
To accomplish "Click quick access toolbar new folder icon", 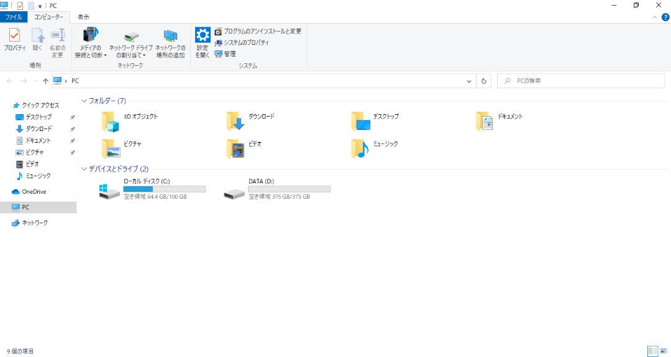I will 31,6.
